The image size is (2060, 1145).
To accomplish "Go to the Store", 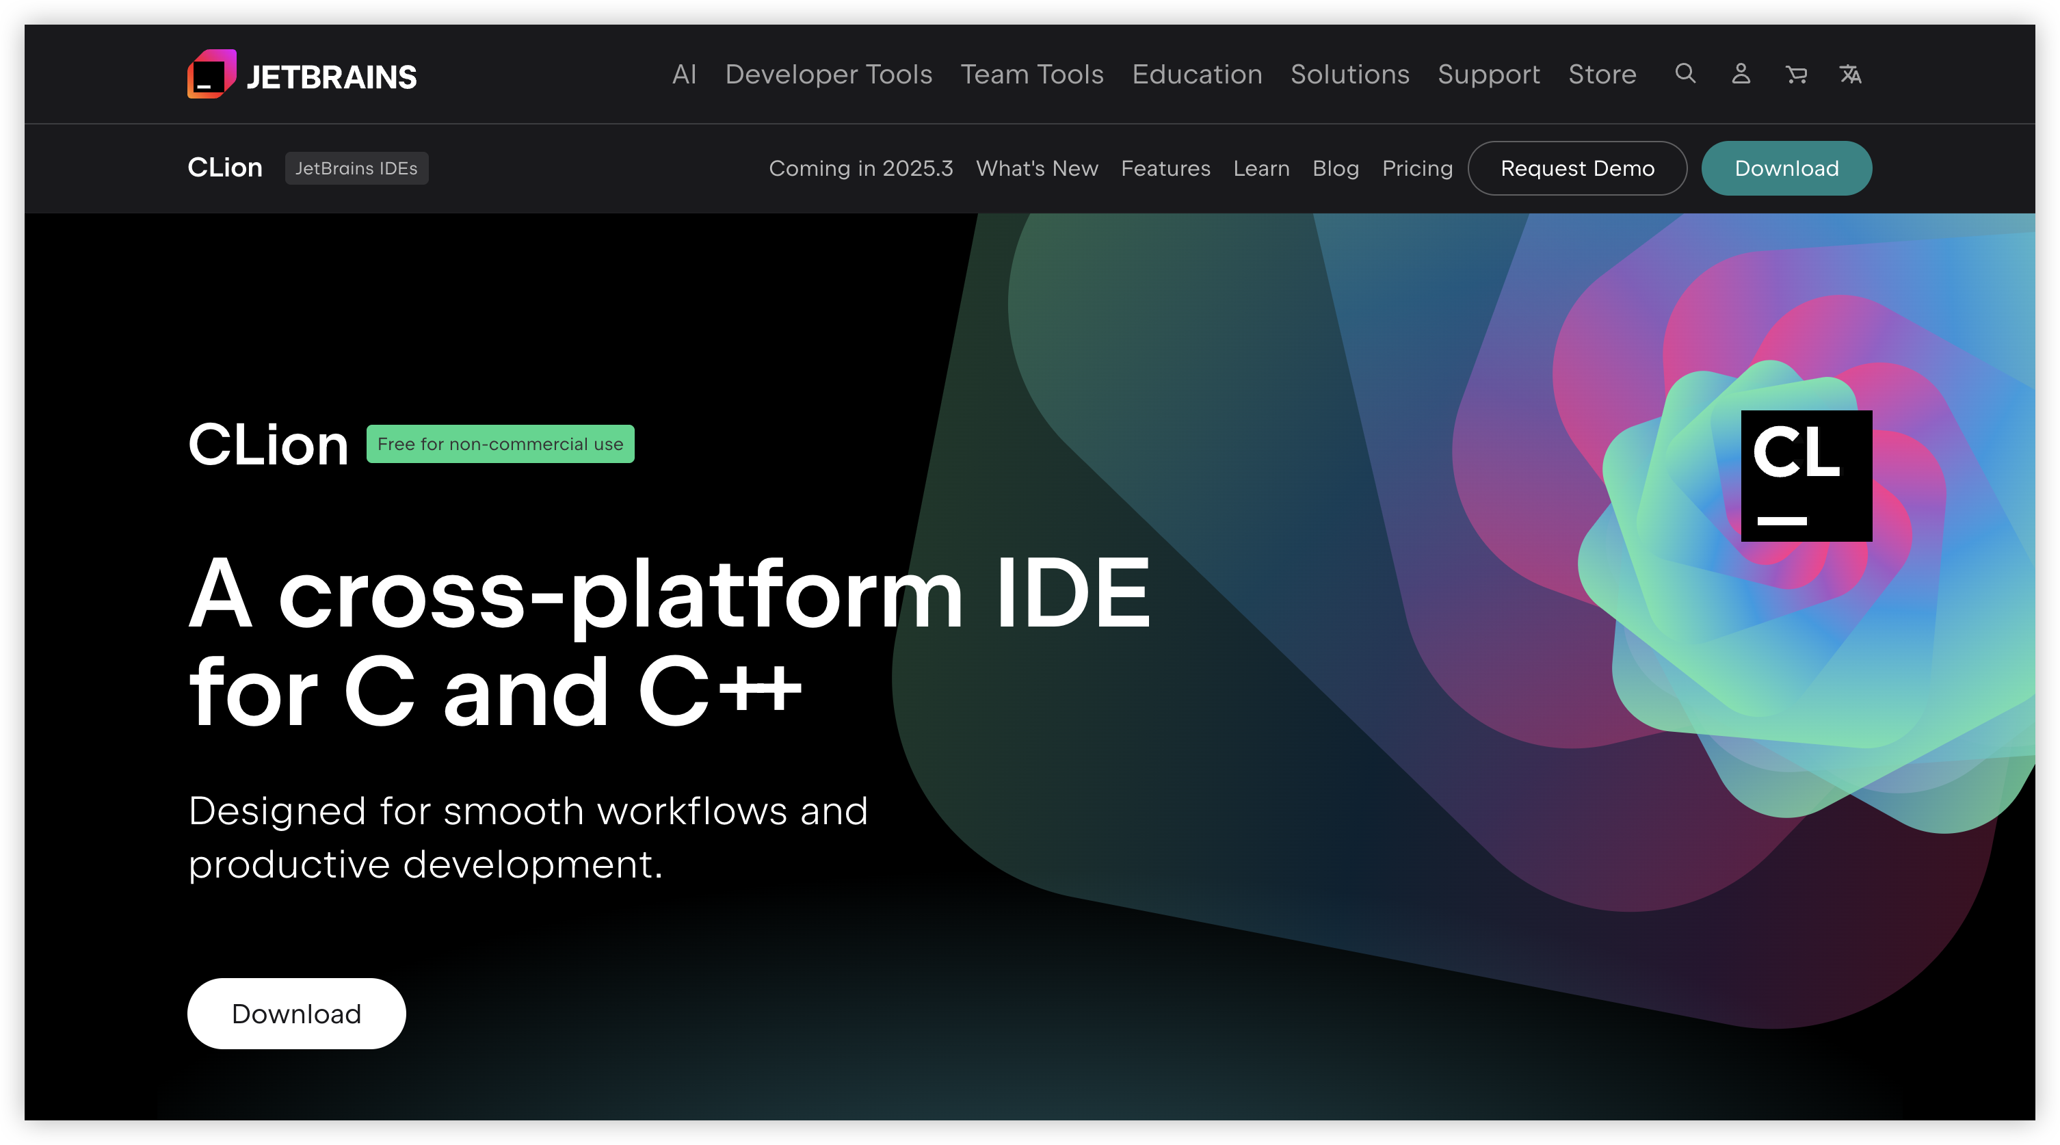I will pos(1602,75).
